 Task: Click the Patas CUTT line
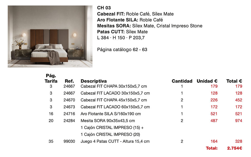pyautogui.click(x=122, y=32)
